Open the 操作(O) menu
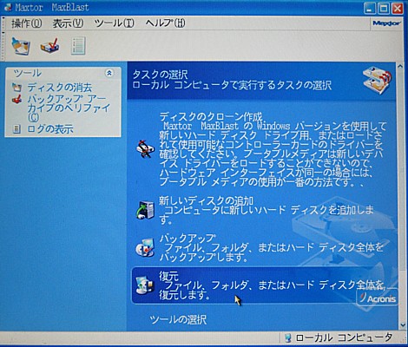Viewport: 408px width, 347px height. [x=27, y=23]
